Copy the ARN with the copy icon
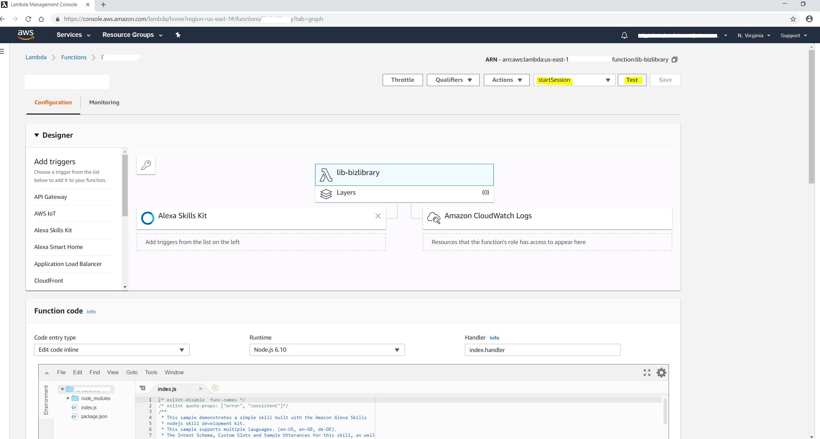 point(675,60)
